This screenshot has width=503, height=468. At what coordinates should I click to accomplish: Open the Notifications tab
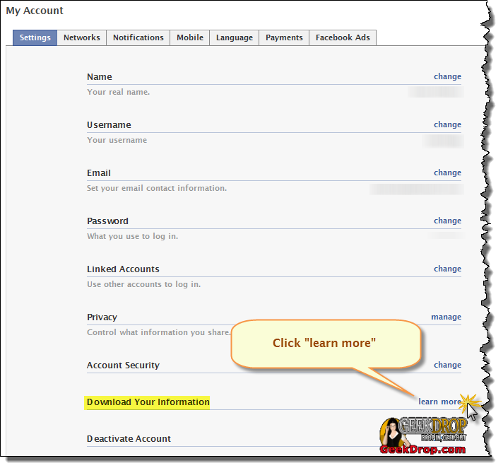click(x=138, y=37)
